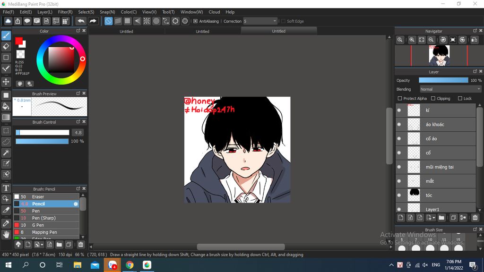
Task: Open the Cloud menu
Action: click(x=214, y=12)
